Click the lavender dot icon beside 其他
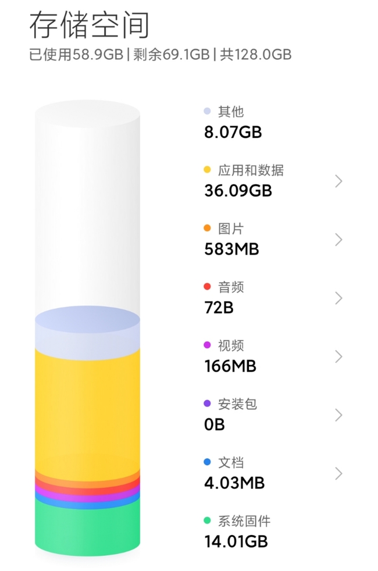 (x=207, y=112)
